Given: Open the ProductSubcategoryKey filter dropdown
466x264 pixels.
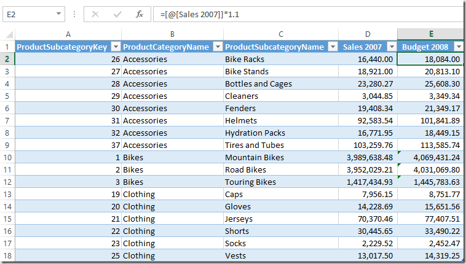Looking at the screenshot, I should click(116, 47).
